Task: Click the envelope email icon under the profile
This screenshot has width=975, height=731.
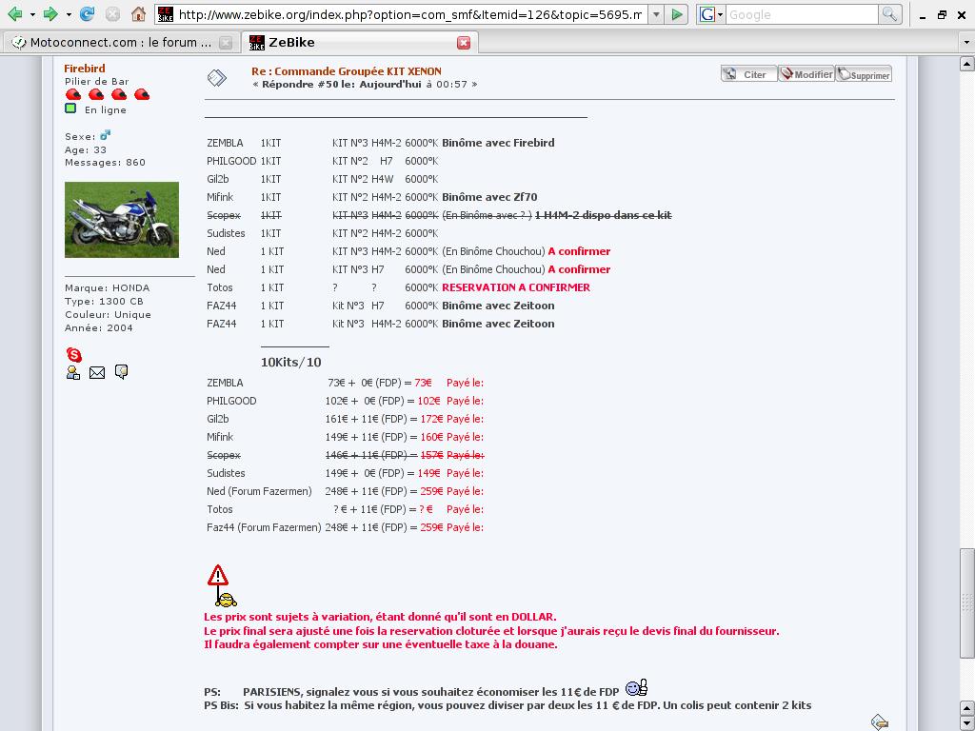Action: click(x=97, y=373)
